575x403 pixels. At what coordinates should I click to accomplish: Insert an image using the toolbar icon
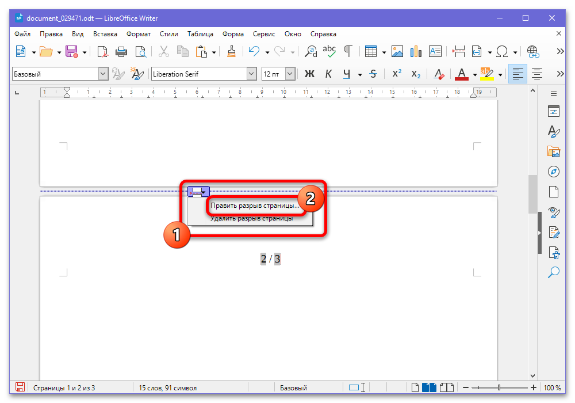[397, 52]
